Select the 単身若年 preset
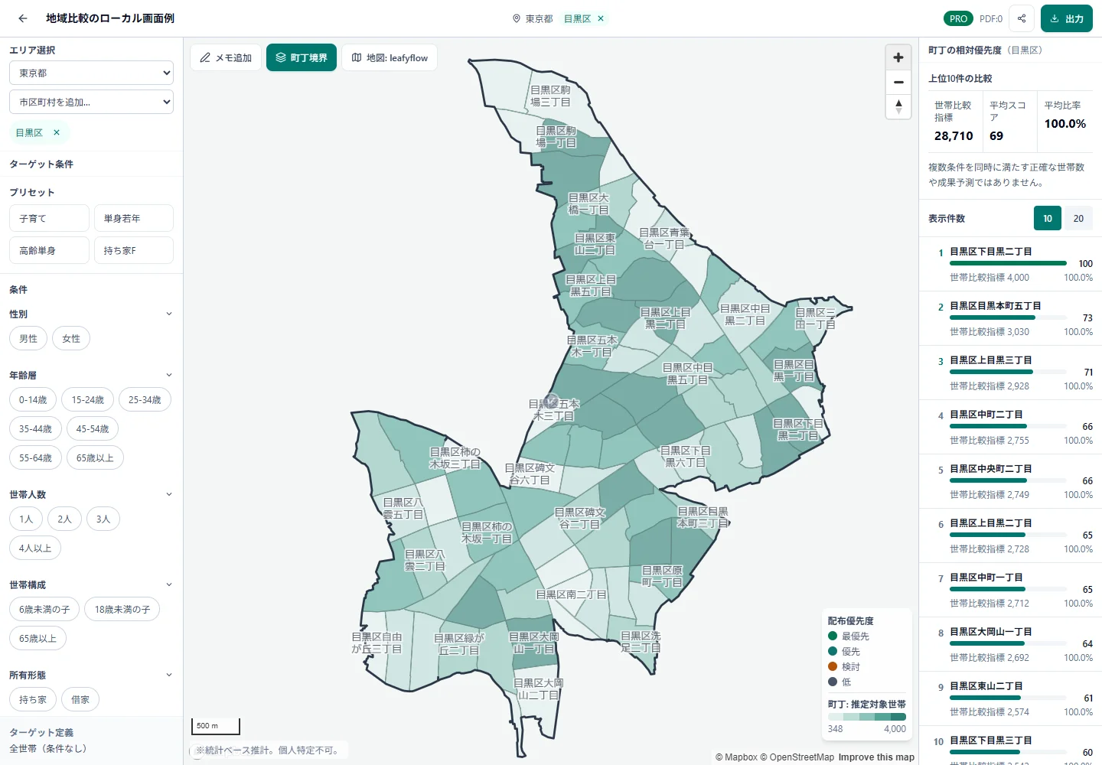 (x=134, y=218)
